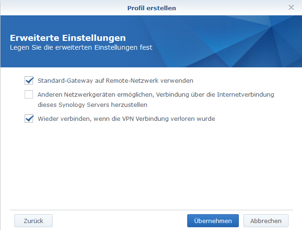Viewport: 302px width, 230px height.
Task: Click the subtitle Legen Sie die erweiterten Einstellungen
Action: 81,47
